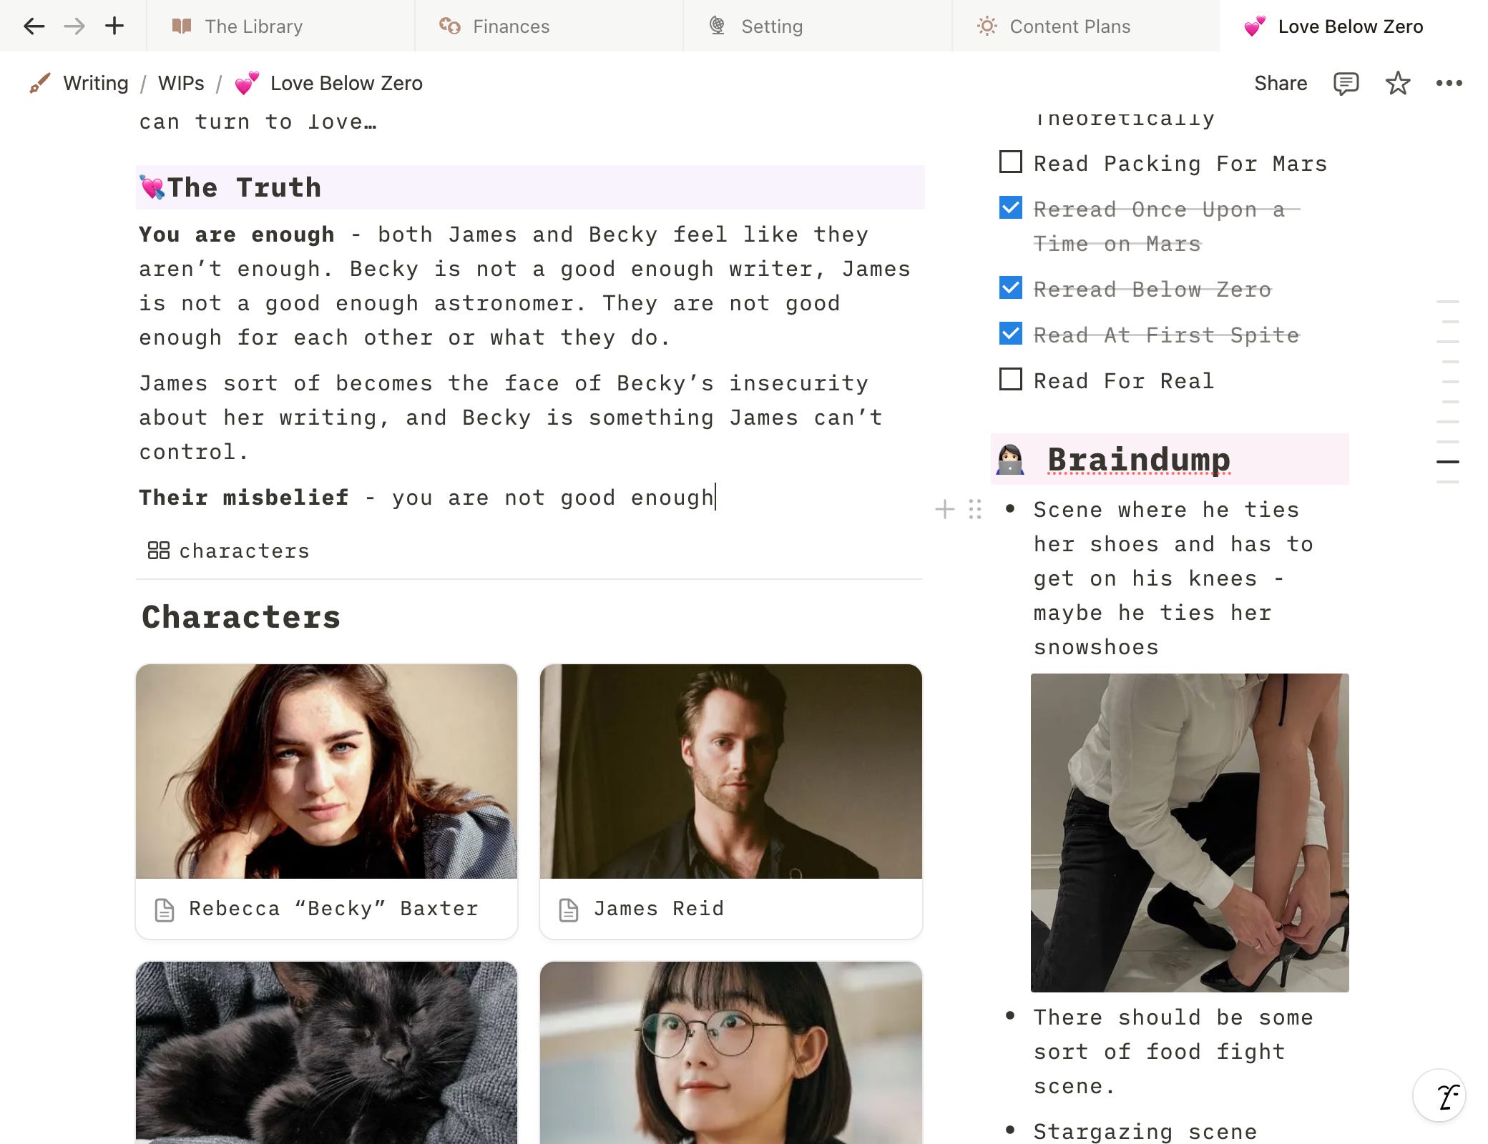Click the plus icon to add block
Image resolution: width=1488 pixels, height=1144 pixels.
[x=944, y=509]
